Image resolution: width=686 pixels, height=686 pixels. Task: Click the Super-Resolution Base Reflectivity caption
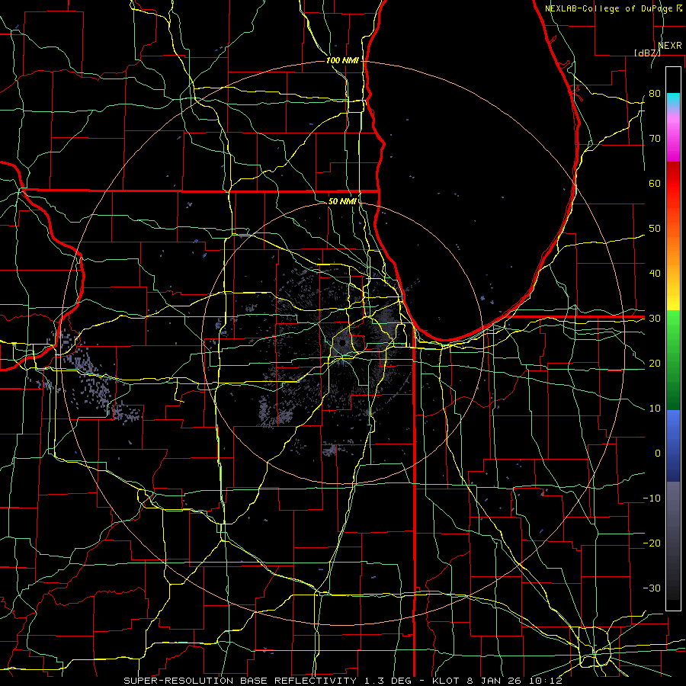(x=242, y=681)
